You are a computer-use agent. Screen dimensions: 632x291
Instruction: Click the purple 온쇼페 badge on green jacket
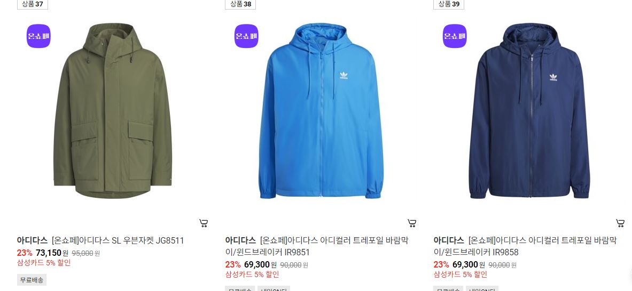tap(38, 36)
